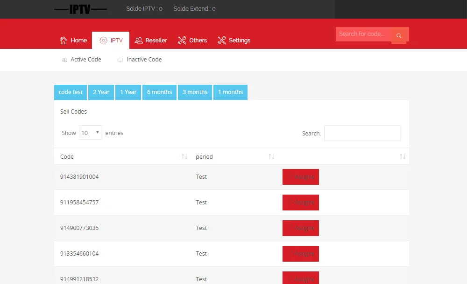Assign code 914381901004

(301, 177)
